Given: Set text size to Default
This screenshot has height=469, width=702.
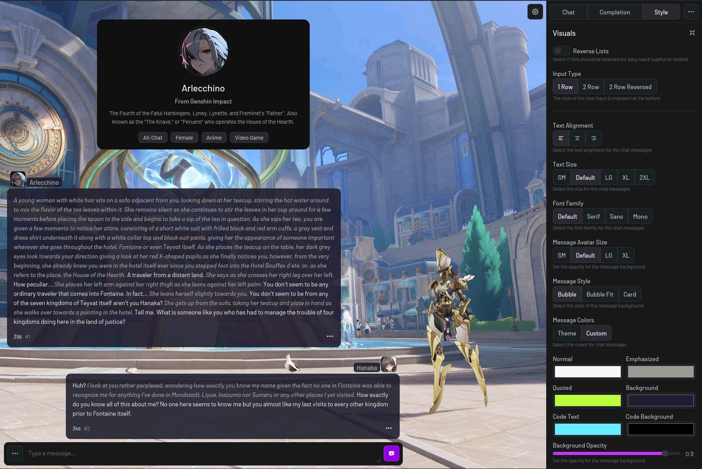Looking at the screenshot, I should tap(585, 177).
